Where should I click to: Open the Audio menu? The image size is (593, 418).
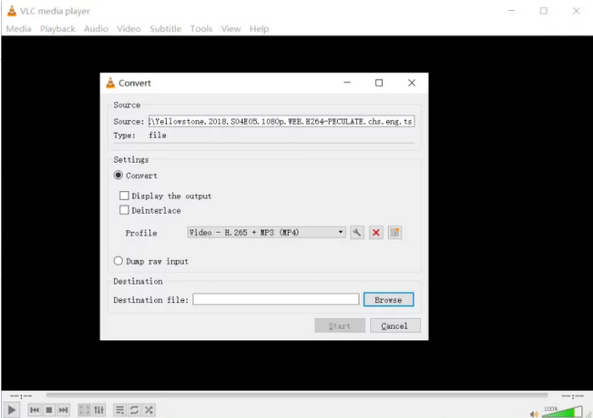point(96,29)
